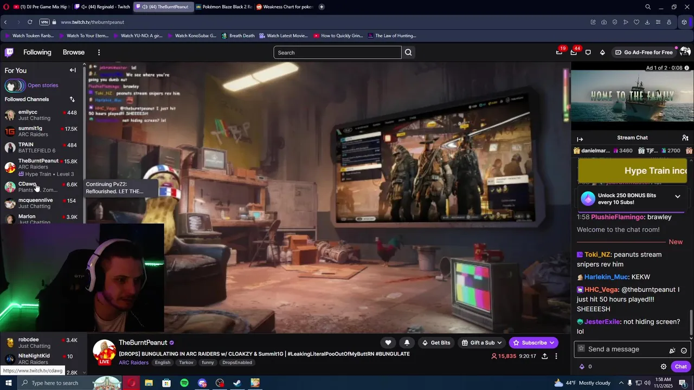Click the Get Bits button below stream
The image size is (694, 390).
click(436, 343)
